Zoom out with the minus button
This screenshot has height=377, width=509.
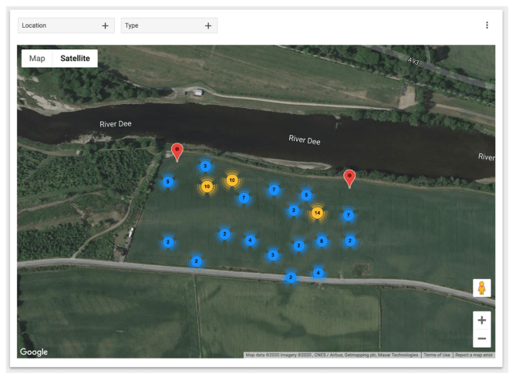coord(482,338)
